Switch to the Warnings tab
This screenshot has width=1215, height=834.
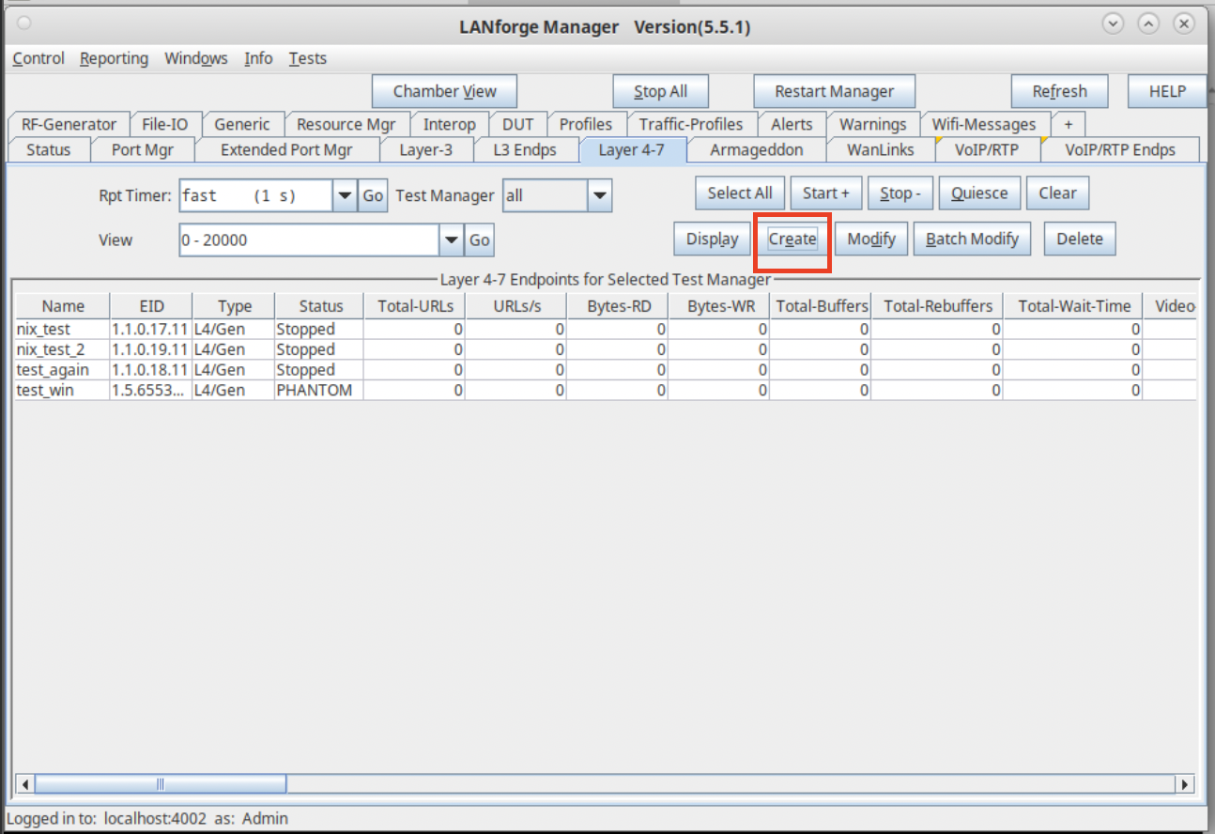pyautogui.click(x=873, y=124)
